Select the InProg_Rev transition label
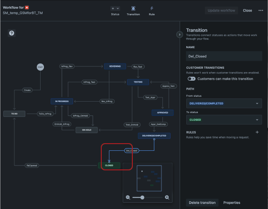The image size is (268, 209). click(x=67, y=66)
